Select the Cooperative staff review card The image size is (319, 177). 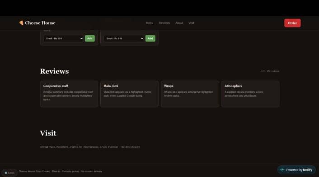point(69,94)
